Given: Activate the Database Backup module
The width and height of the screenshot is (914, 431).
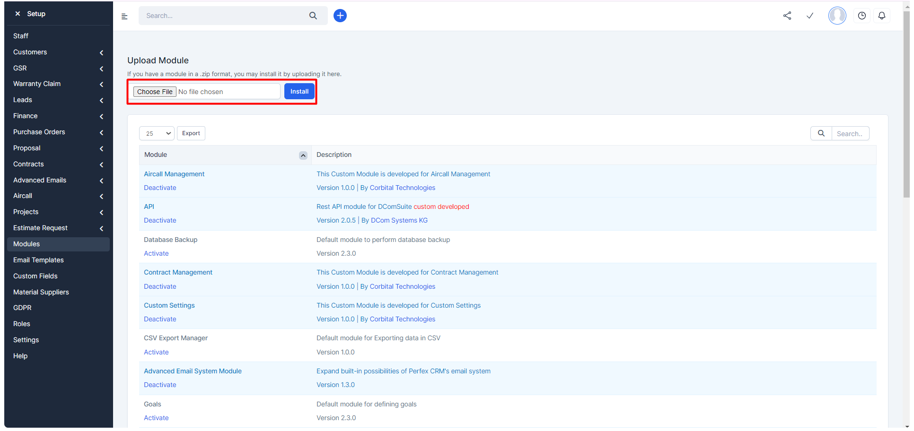Looking at the screenshot, I should 156,253.
